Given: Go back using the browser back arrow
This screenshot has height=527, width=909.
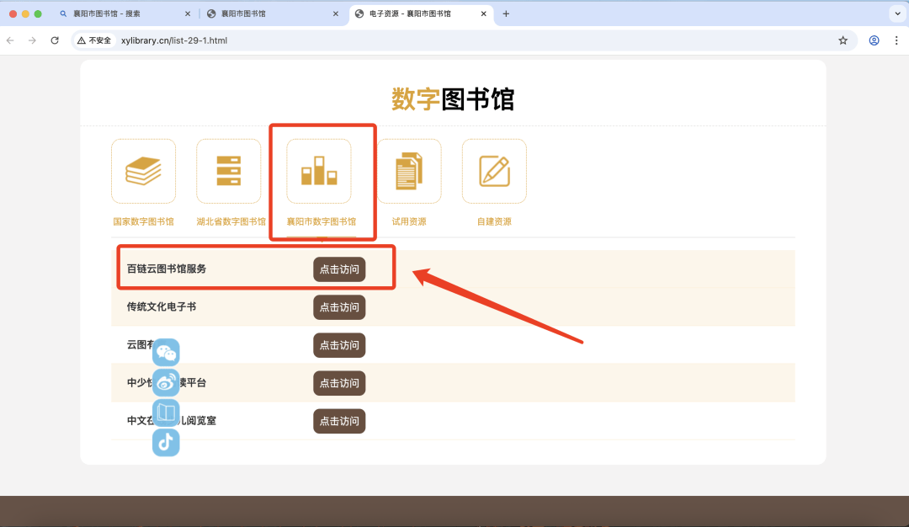Looking at the screenshot, I should coord(10,40).
